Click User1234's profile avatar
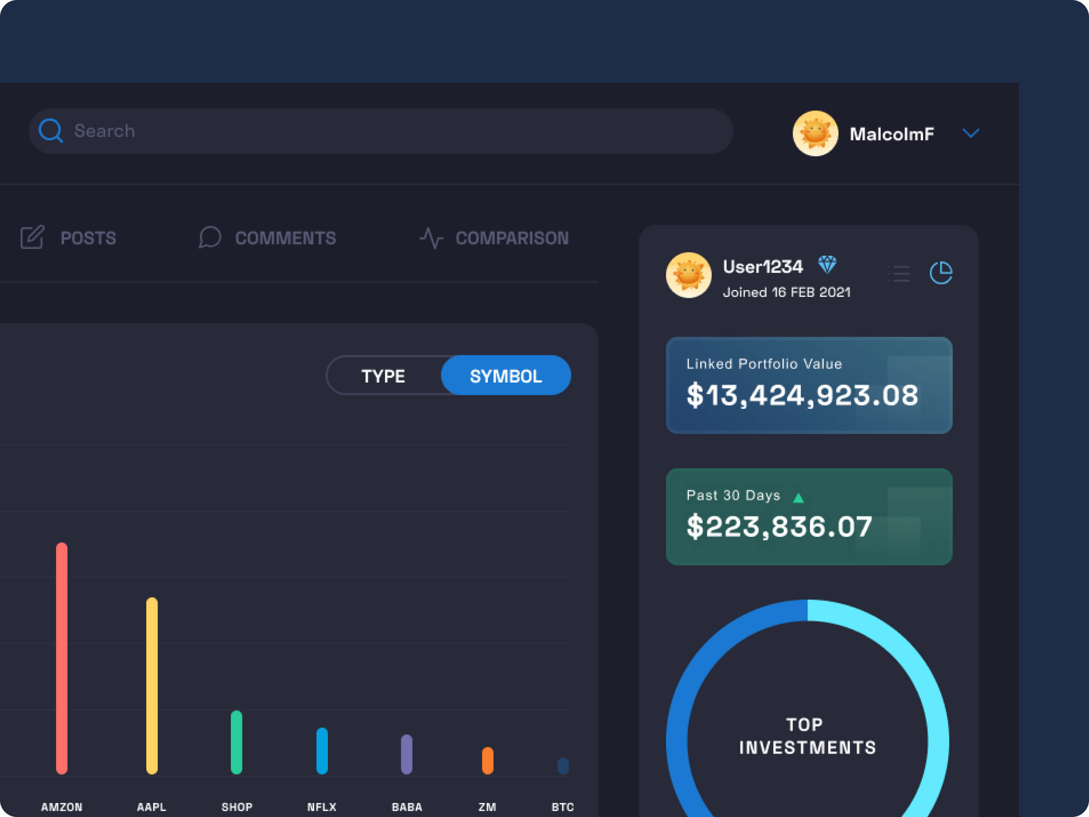Image resolution: width=1089 pixels, height=817 pixels. coord(688,275)
